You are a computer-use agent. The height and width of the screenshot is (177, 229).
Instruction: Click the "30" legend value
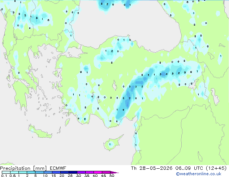point(78,176)
